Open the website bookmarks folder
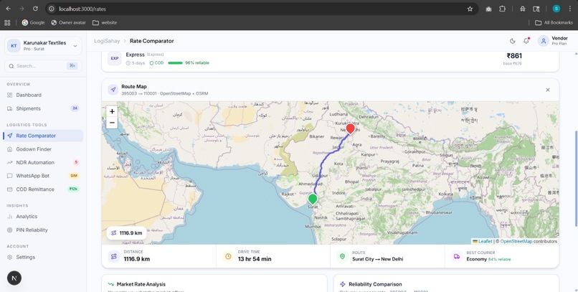 coord(104,22)
